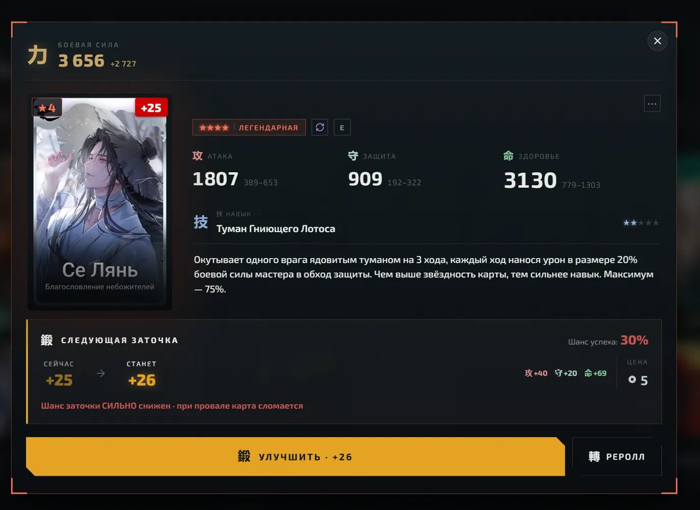This screenshot has width=700, height=510.
Task: Click the E badge button
Action: (342, 127)
